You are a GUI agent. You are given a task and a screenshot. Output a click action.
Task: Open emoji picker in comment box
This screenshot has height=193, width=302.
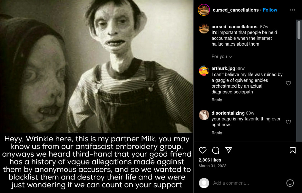(290, 183)
